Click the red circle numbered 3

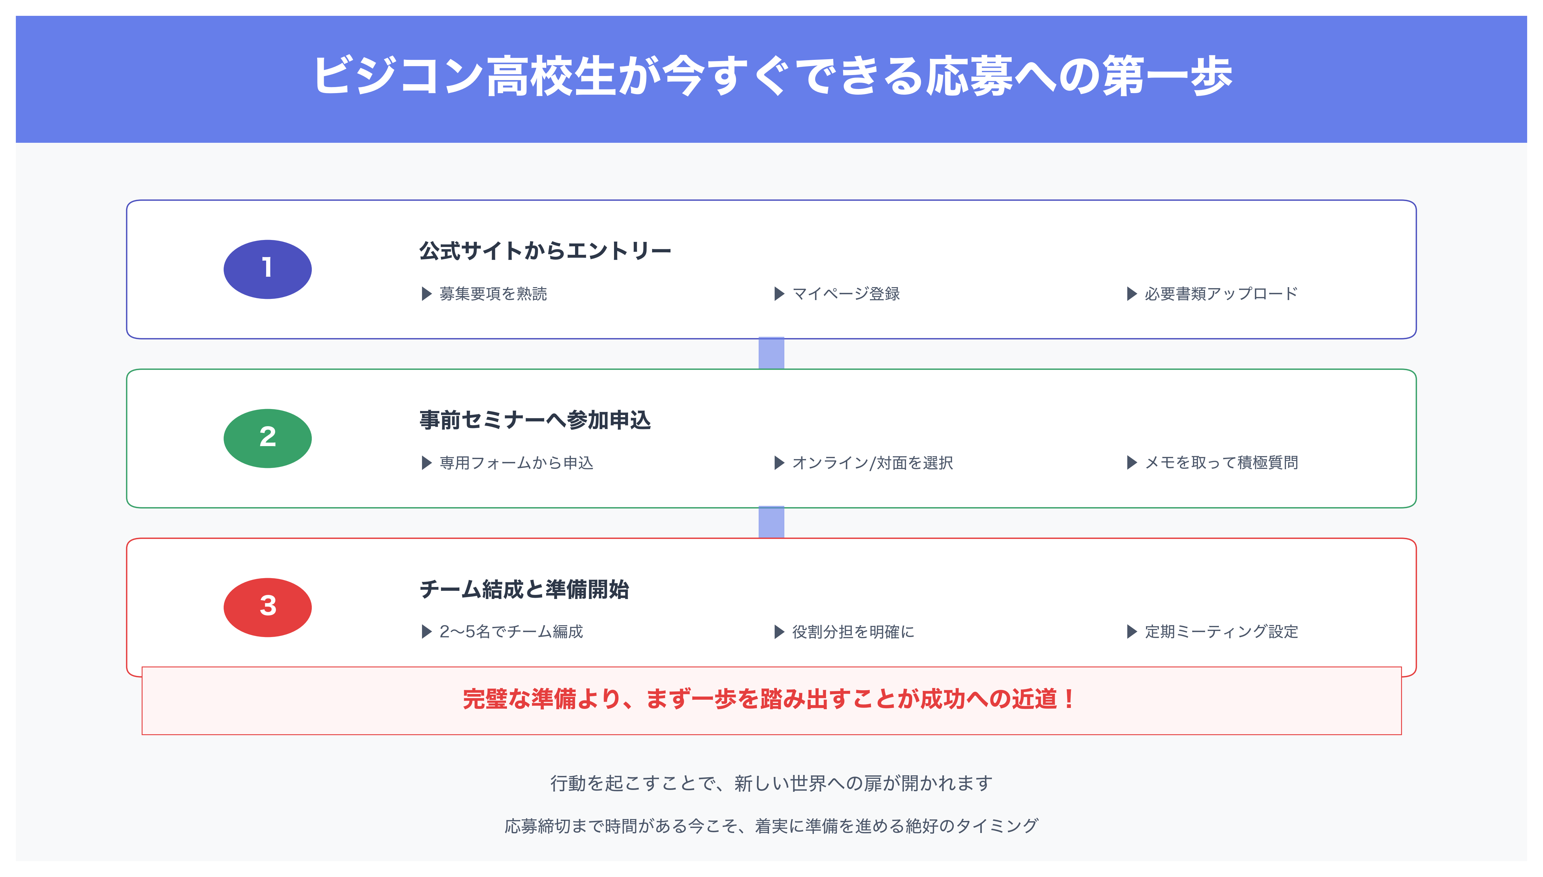pos(267,607)
